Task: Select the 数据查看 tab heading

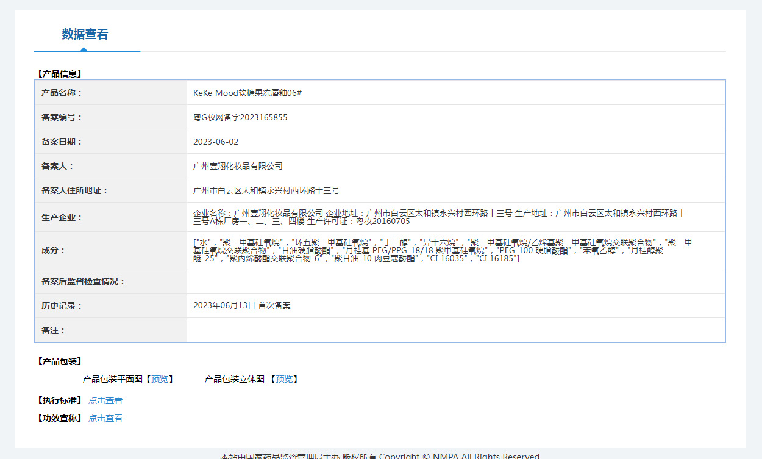Action: click(x=85, y=34)
